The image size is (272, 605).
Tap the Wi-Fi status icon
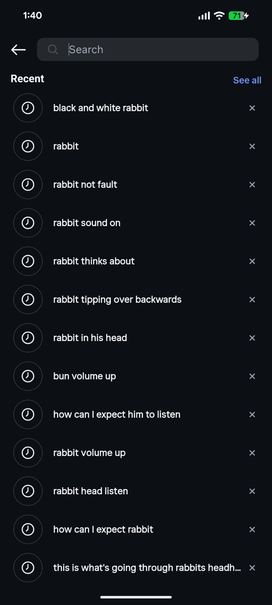click(219, 15)
